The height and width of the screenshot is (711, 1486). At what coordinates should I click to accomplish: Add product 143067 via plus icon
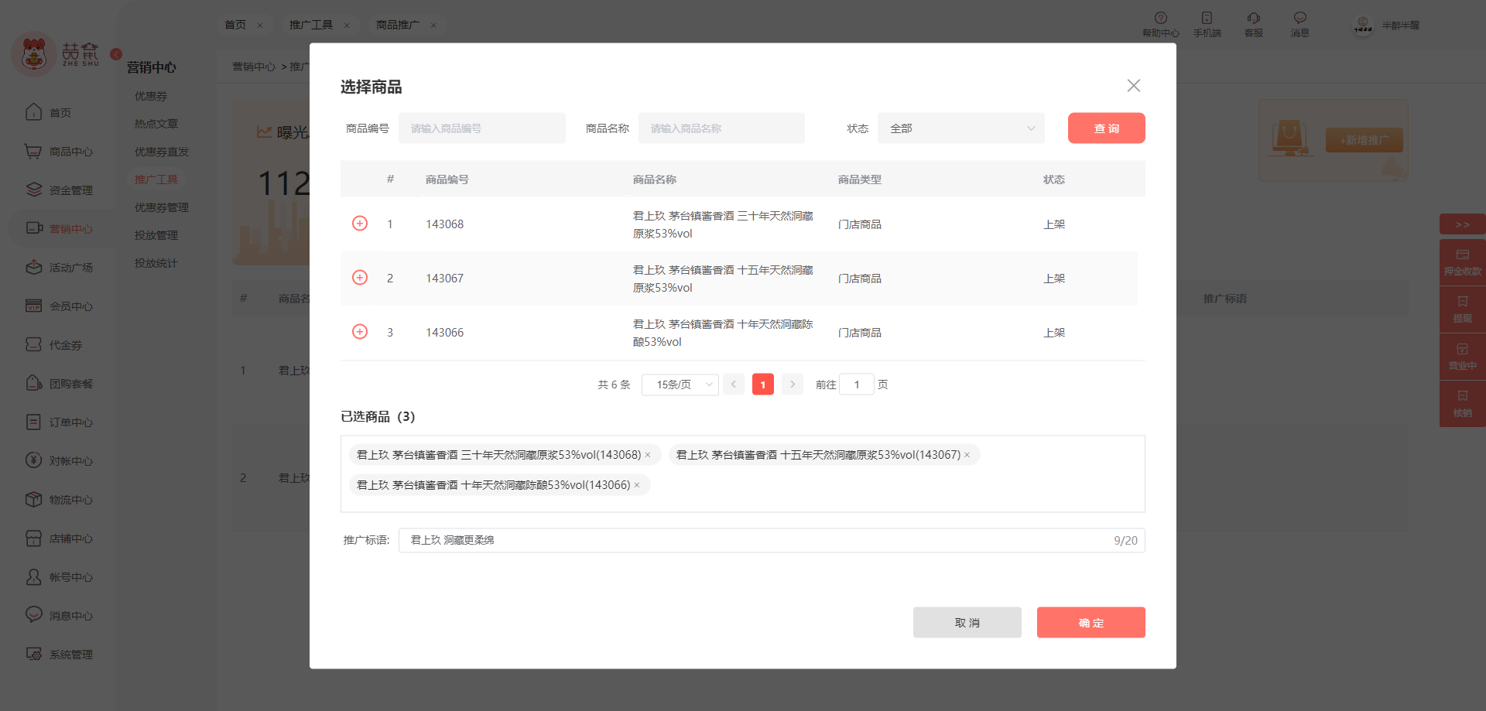coord(360,278)
